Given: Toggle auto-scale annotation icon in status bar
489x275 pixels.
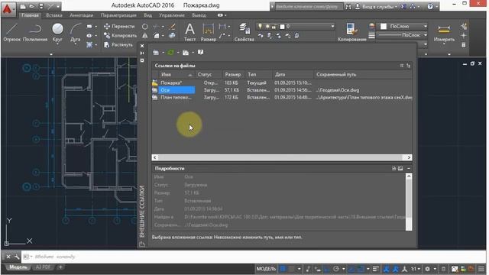Looking at the screenshot, I should 396,269.
